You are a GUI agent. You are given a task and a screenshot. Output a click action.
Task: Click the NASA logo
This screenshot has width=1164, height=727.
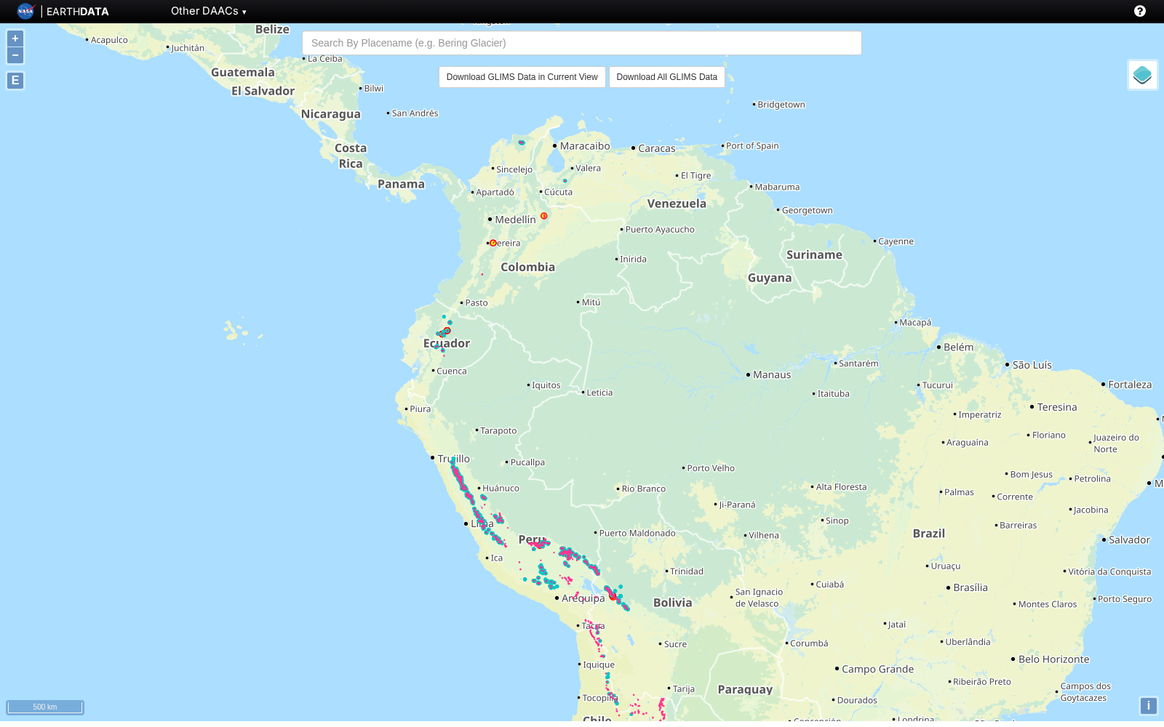tap(25, 11)
